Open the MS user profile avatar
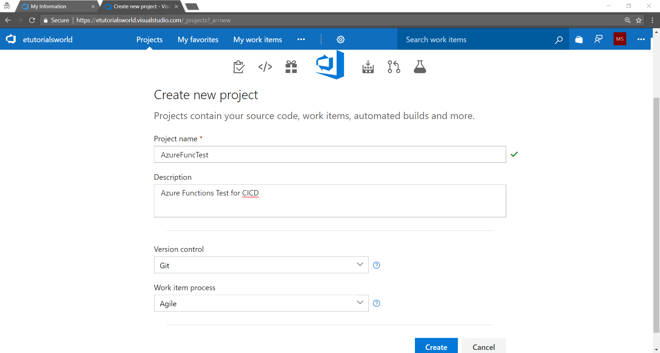The image size is (660, 353). [x=620, y=39]
